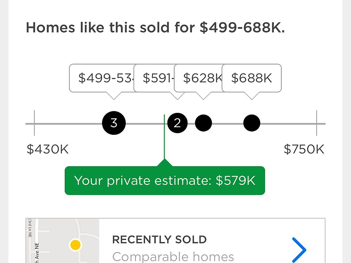Viewport: 351px width, 263px height.
Task: Expand Recently Sold with the blue chevron
Action: [x=299, y=250]
